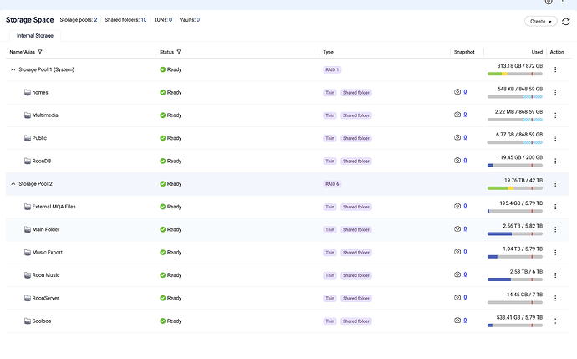The width and height of the screenshot is (577, 359).
Task: Open action menu for homes folder
Action: click(x=555, y=92)
